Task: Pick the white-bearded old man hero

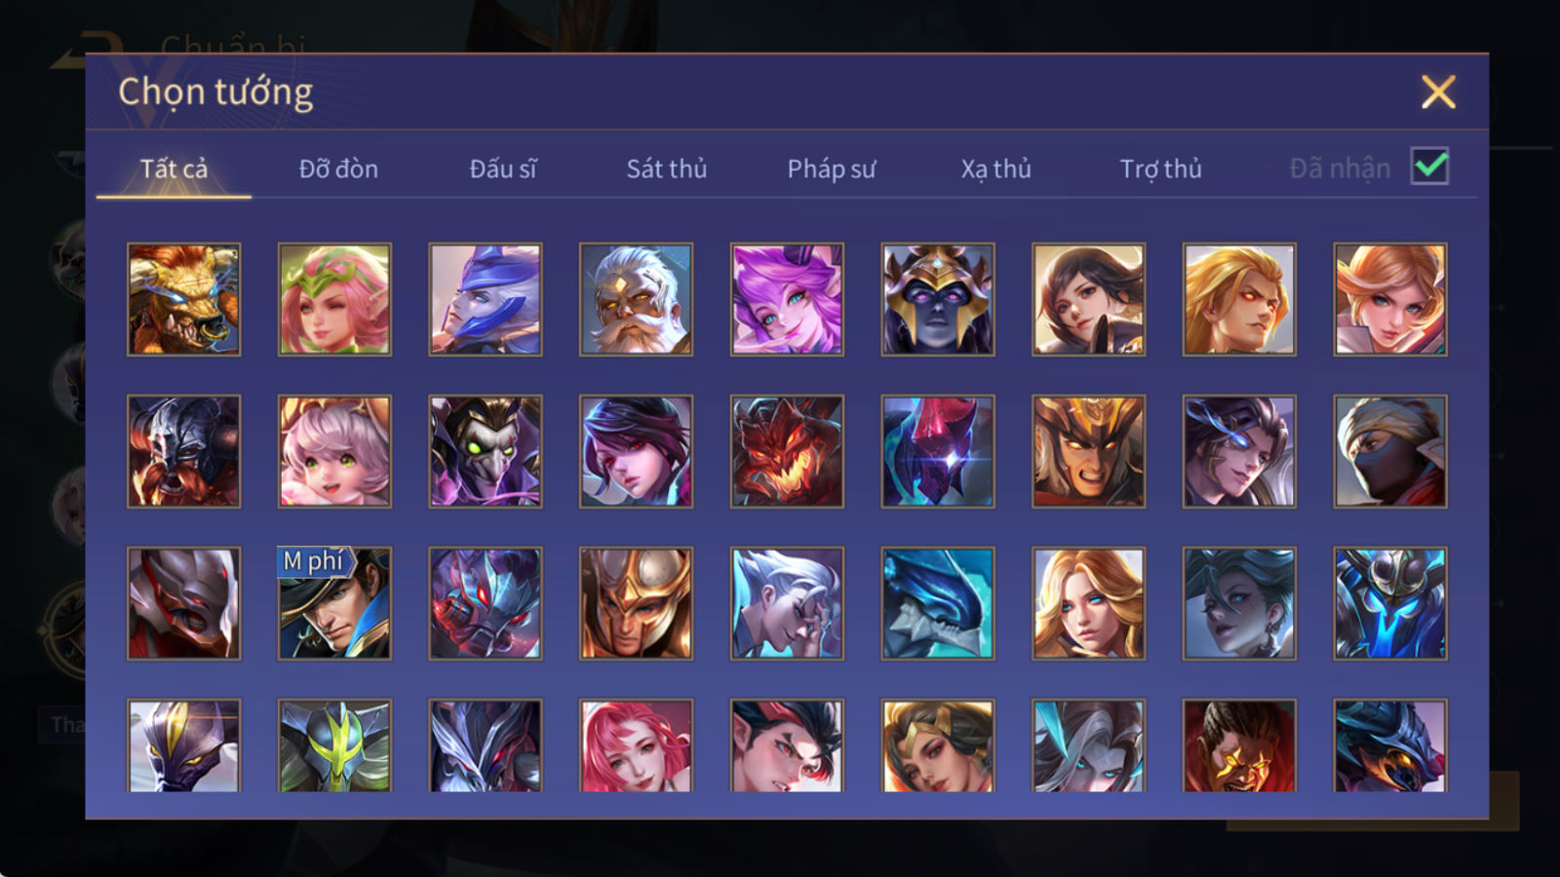Action: [x=636, y=299]
